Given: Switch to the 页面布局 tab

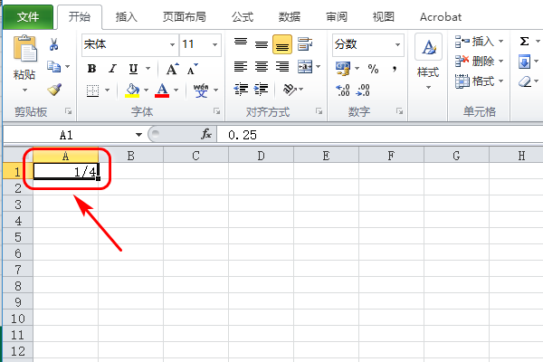Looking at the screenshot, I should click(185, 16).
